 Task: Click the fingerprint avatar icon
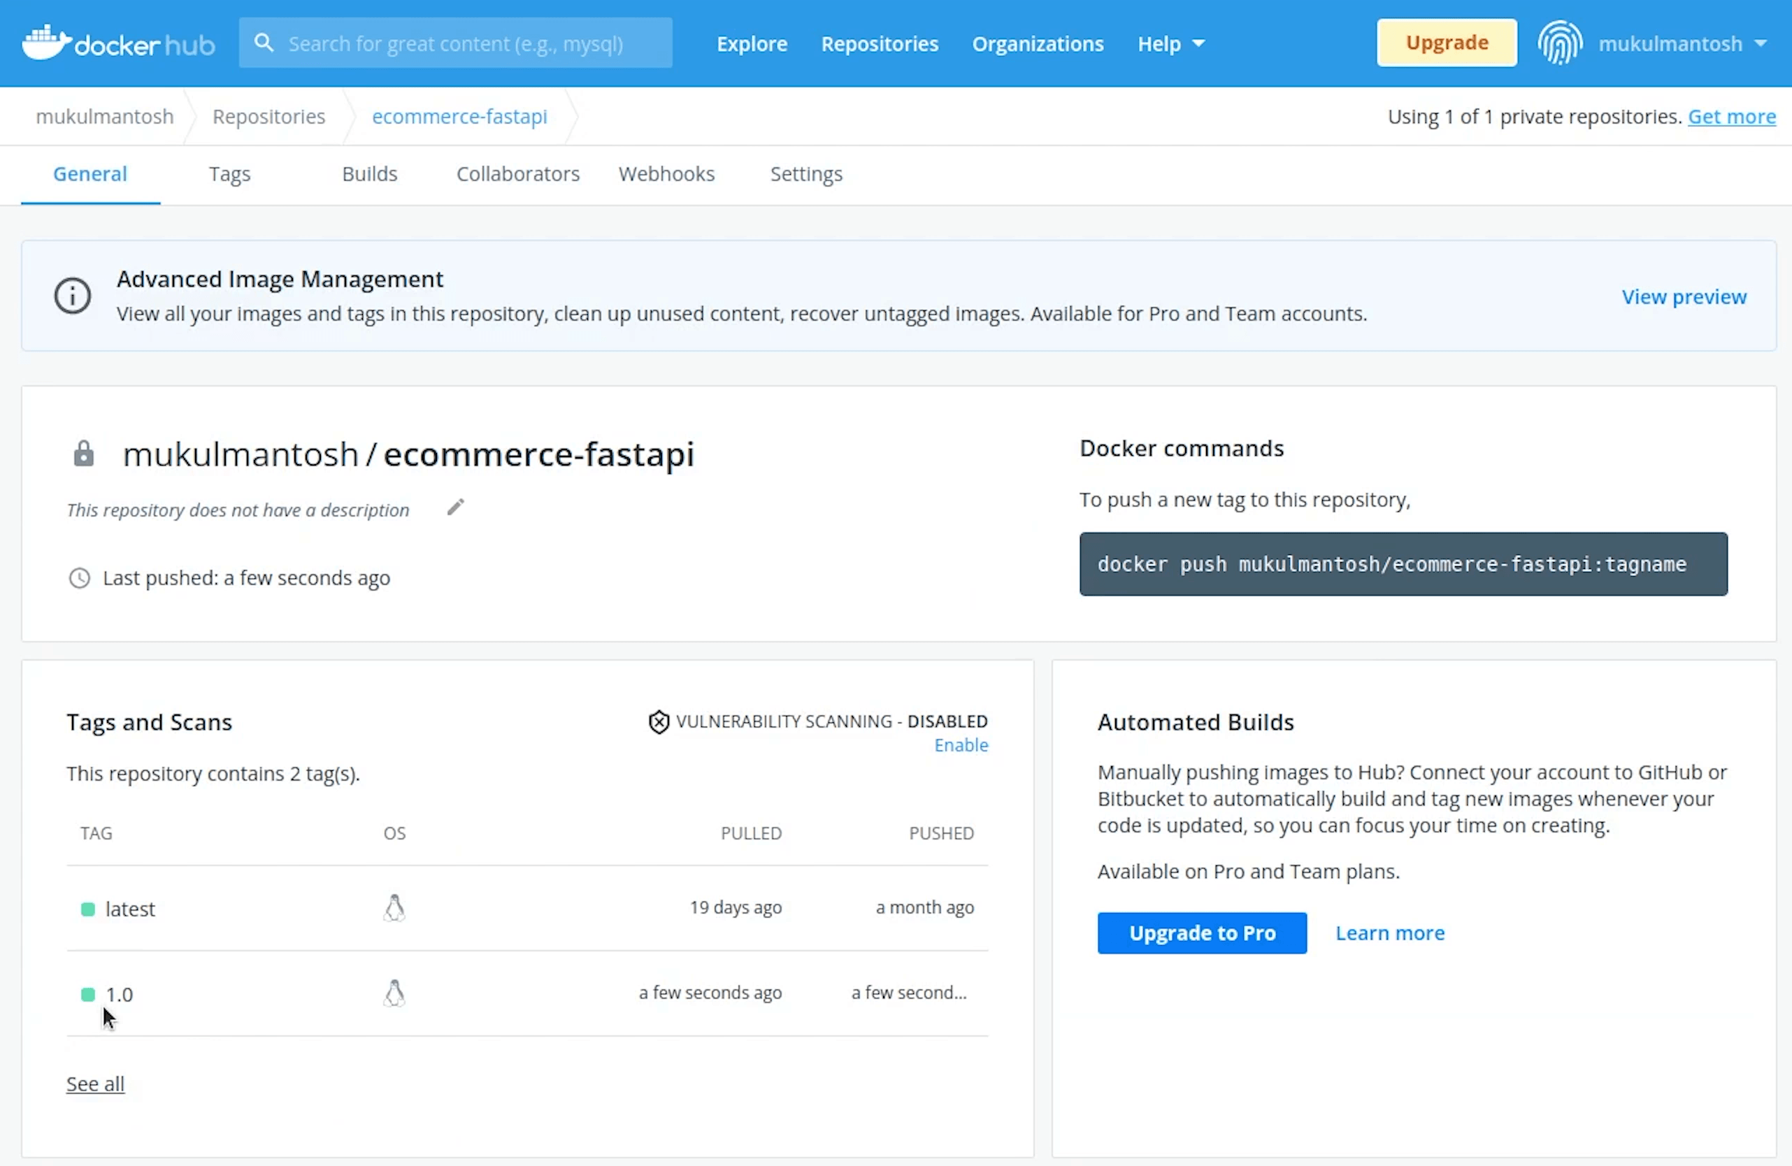click(x=1559, y=43)
